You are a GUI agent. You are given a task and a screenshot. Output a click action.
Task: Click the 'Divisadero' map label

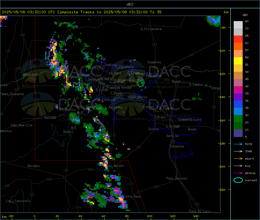pos(63,23)
